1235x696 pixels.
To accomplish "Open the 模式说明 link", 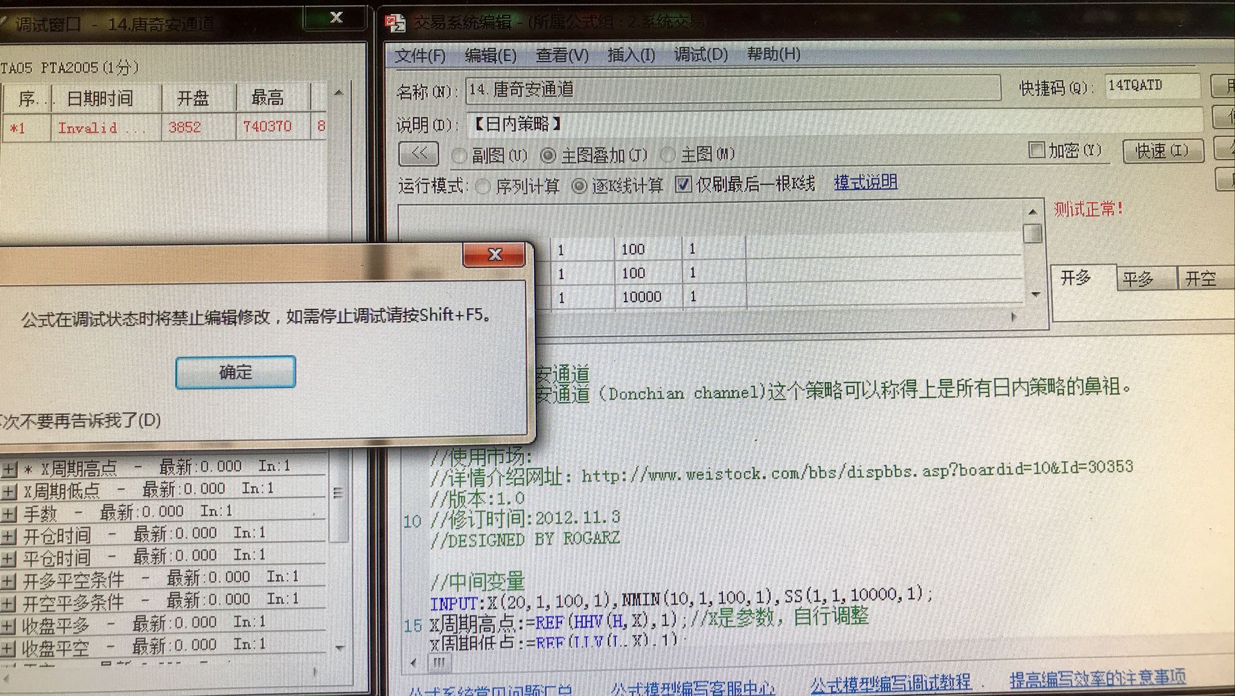I will pos(865,183).
